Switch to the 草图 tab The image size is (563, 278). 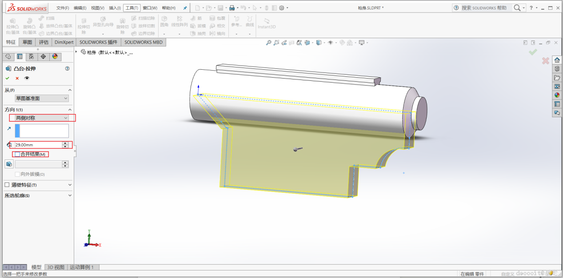click(28, 42)
